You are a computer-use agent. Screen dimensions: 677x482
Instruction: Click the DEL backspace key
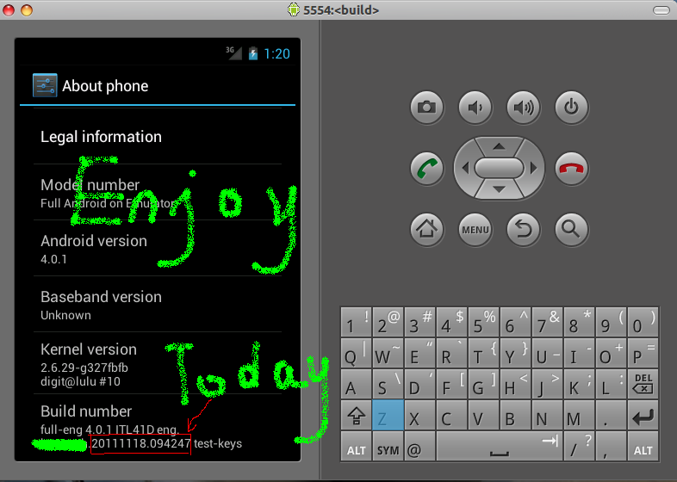[x=643, y=385]
